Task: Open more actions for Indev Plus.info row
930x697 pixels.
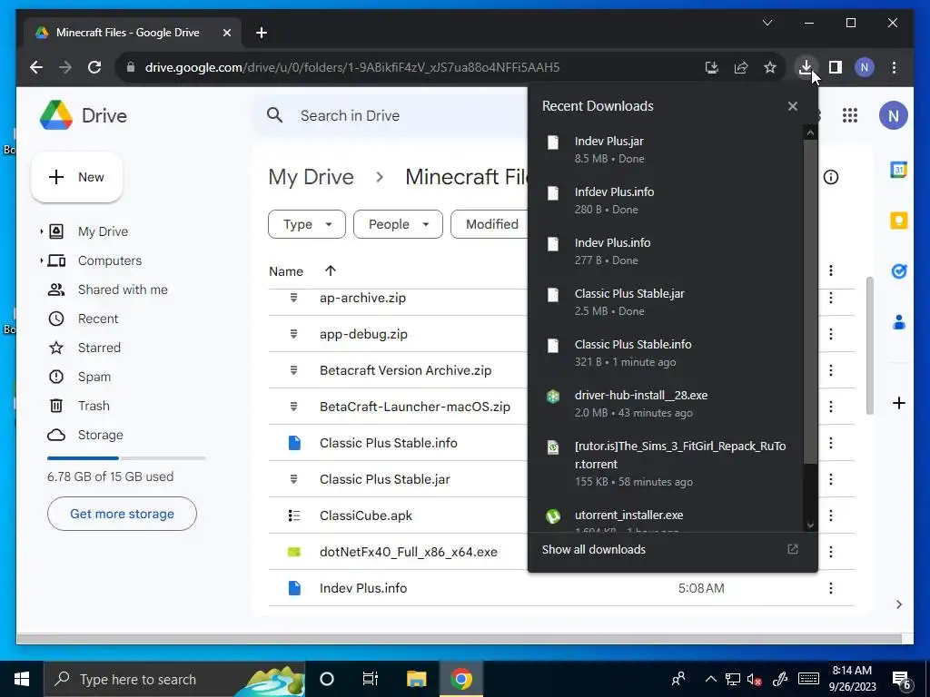Action: tap(831, 588)
